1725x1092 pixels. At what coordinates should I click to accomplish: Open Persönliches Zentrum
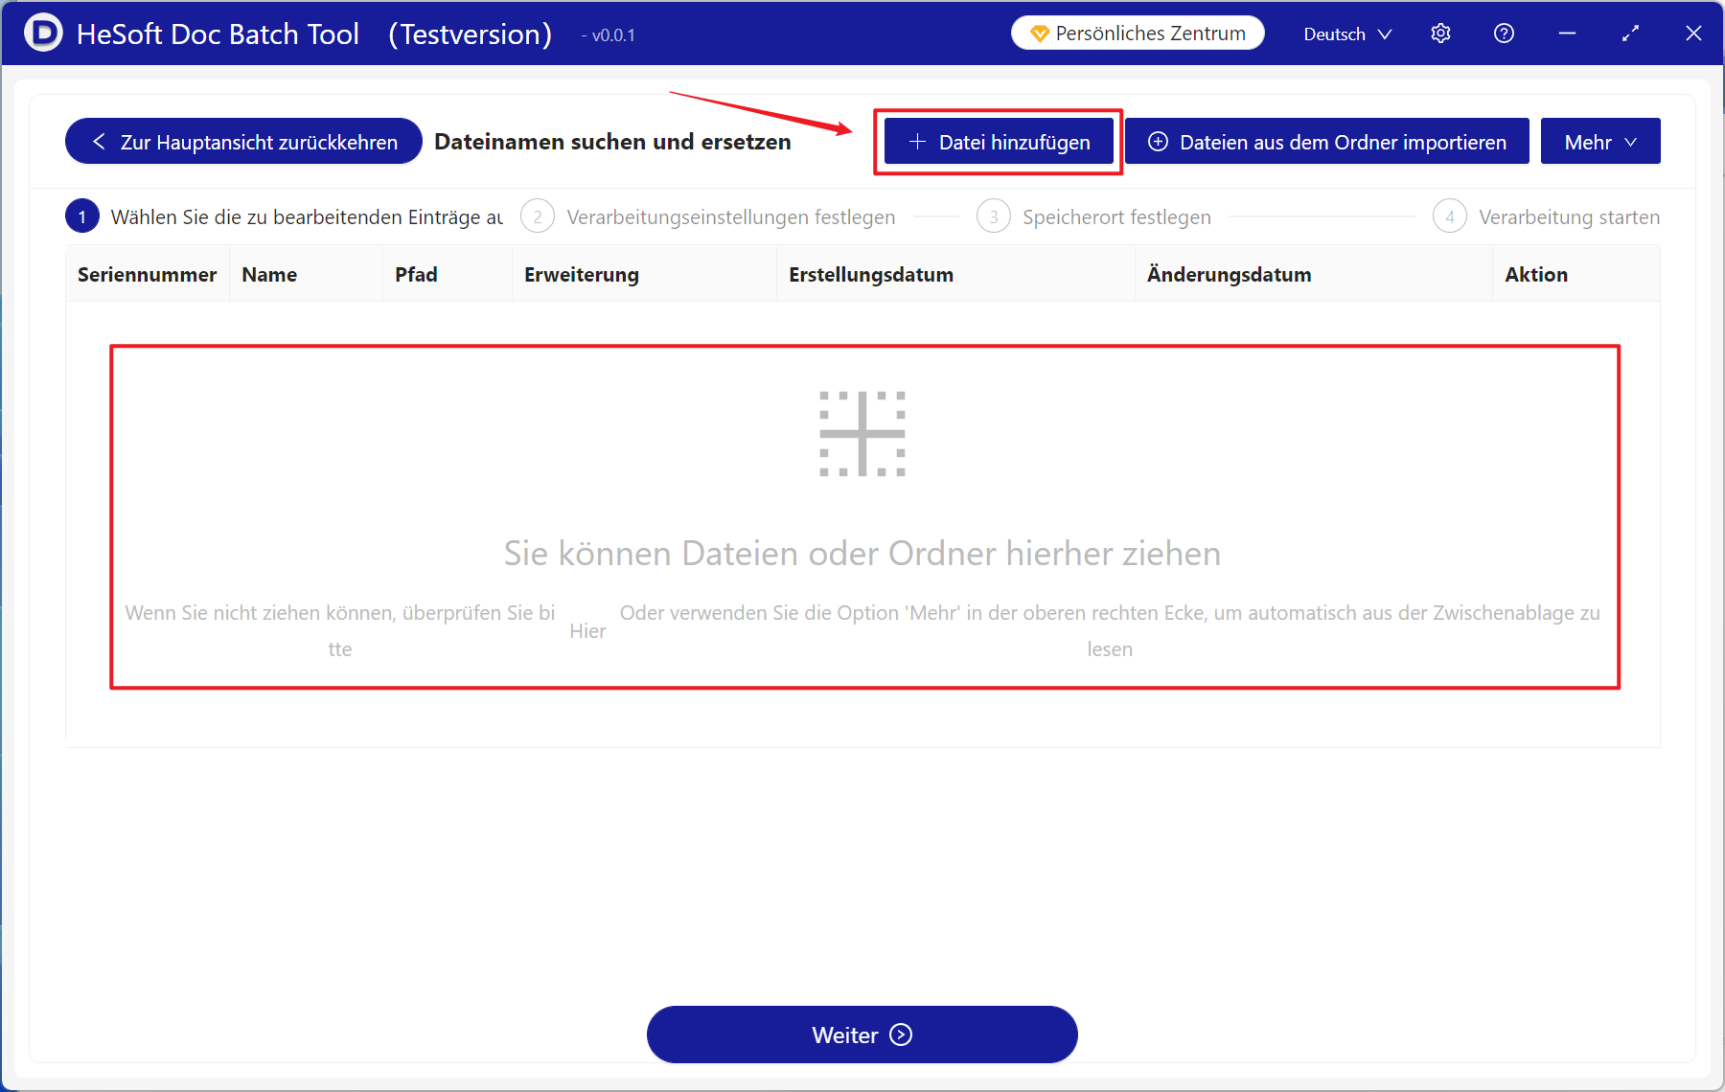click(x=1138, y=34)
